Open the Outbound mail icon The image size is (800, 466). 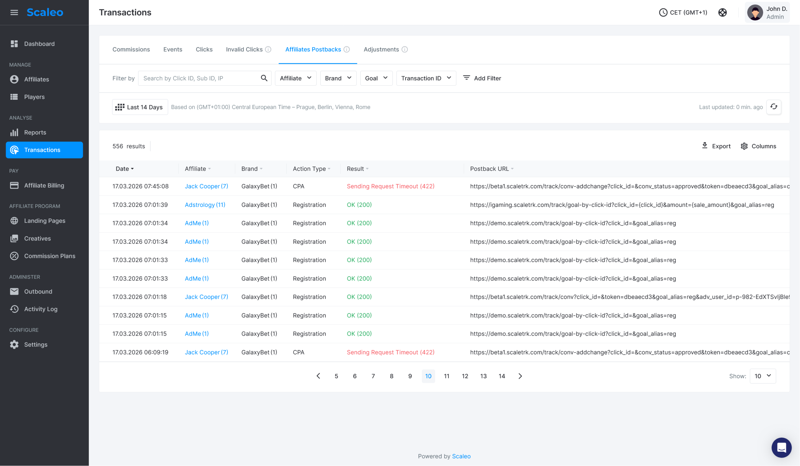pos(14,291)
